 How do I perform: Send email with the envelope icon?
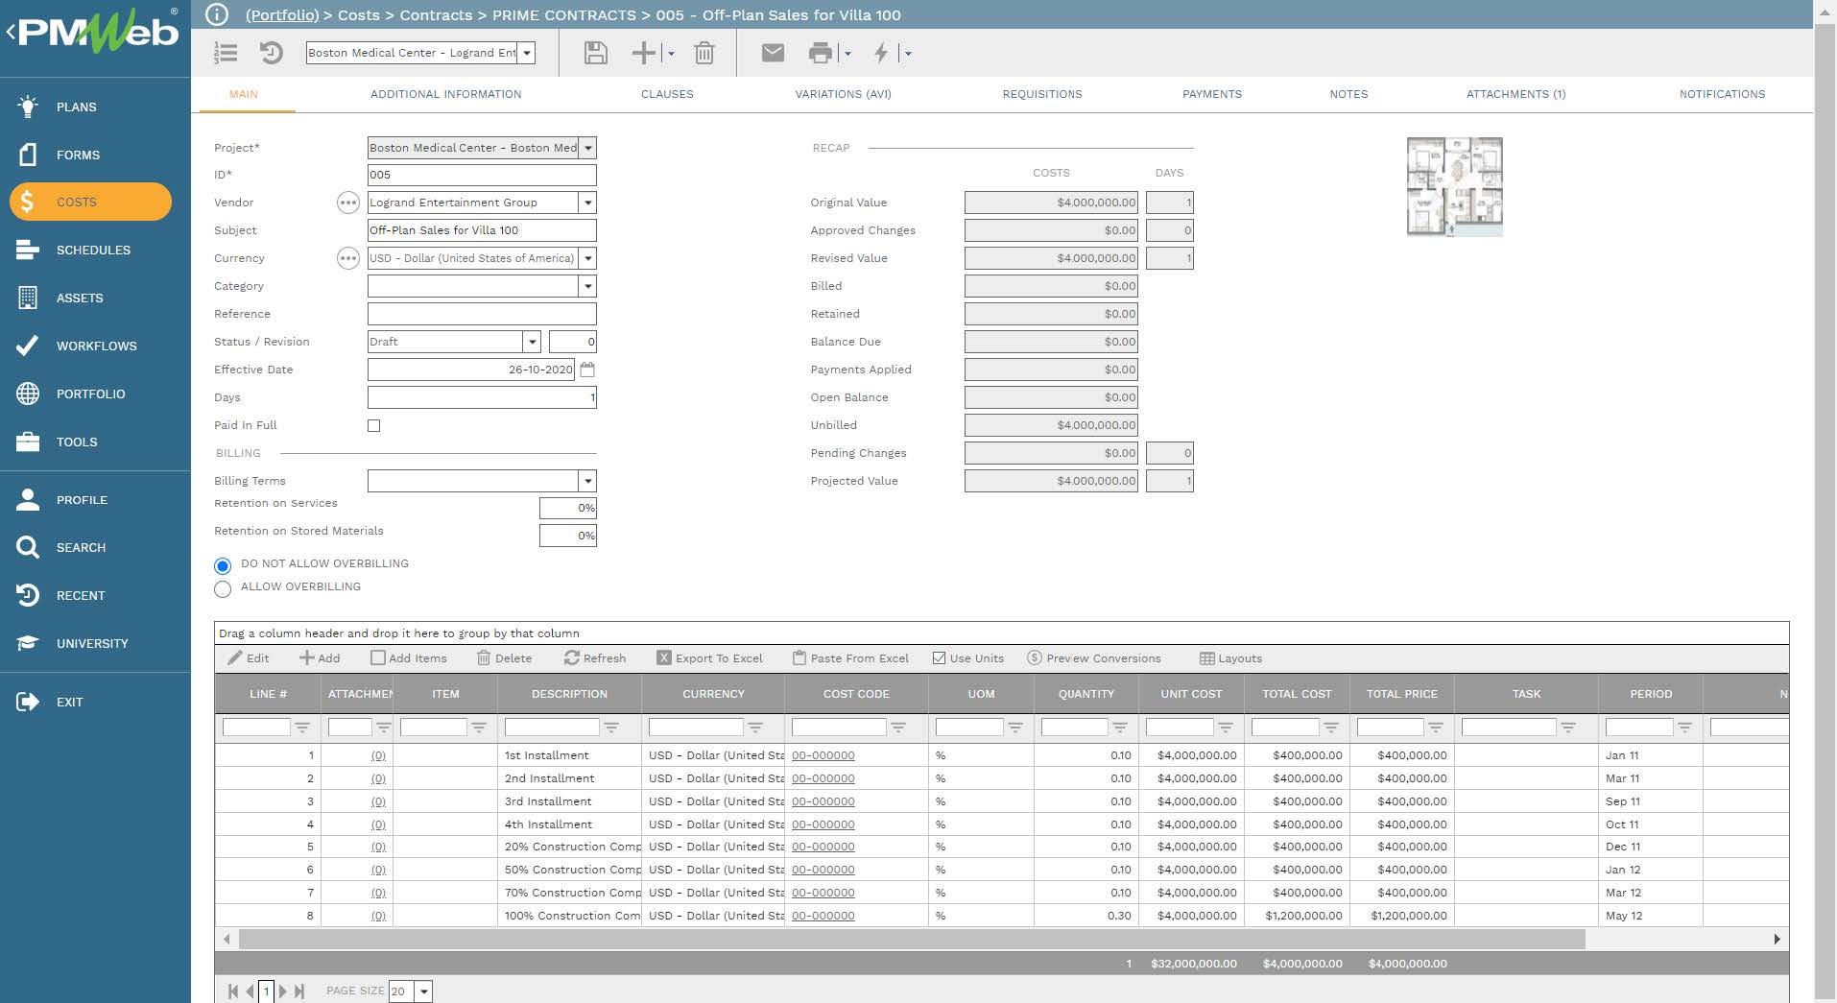(773, 53)
